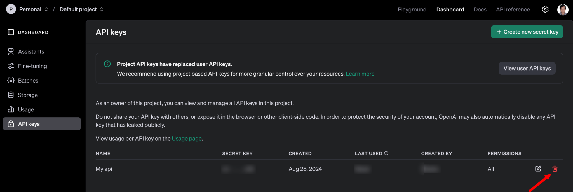Click the API keys lock icon
Screen dimensions: 573x192
tap(11, 124)
